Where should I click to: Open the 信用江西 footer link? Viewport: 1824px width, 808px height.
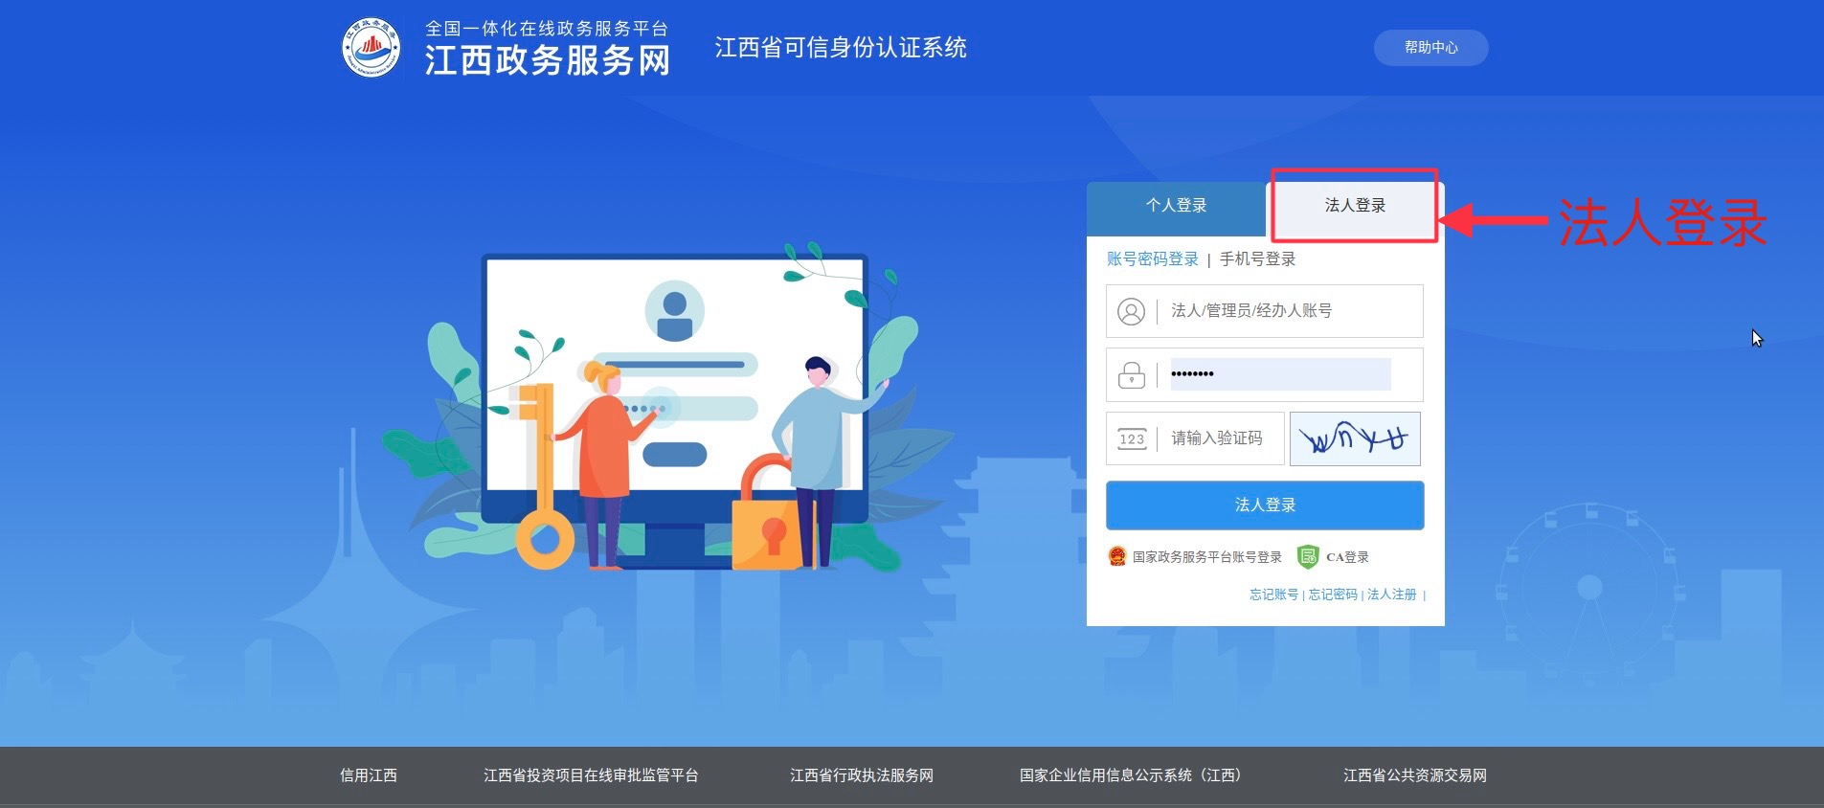click(368, 775)
